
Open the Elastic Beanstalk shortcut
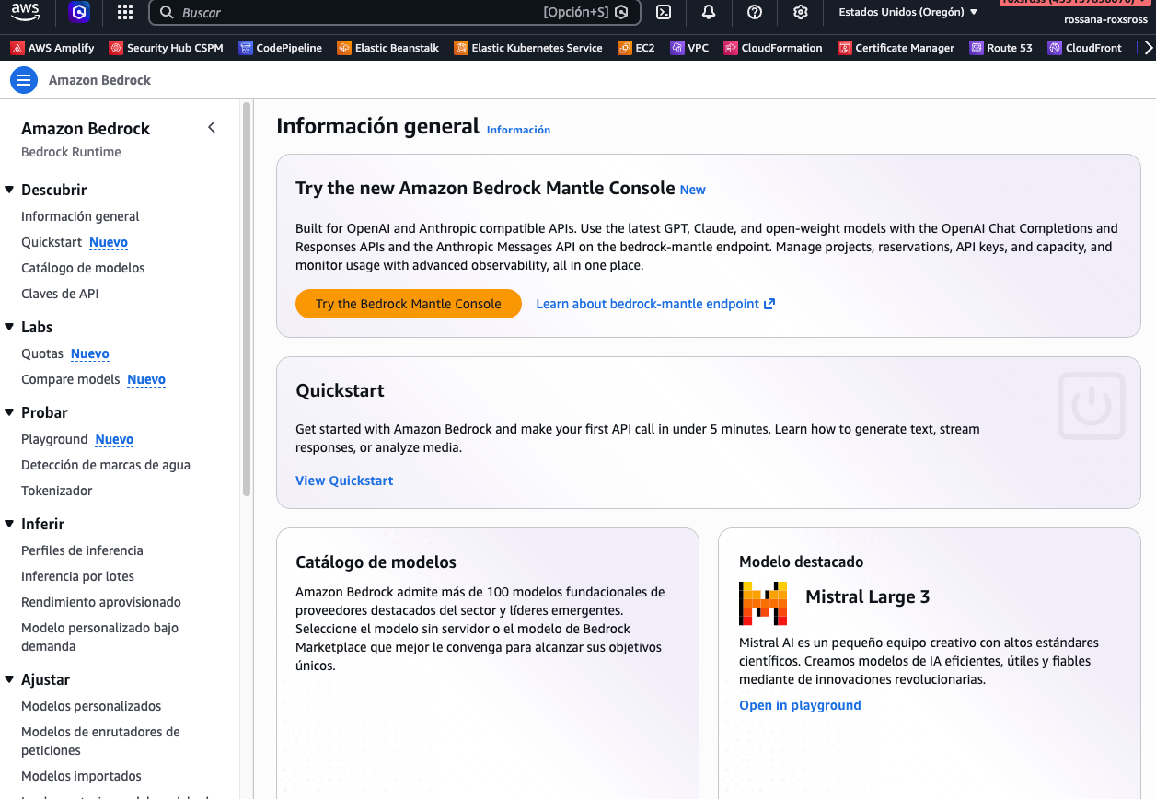click(387, 48)
